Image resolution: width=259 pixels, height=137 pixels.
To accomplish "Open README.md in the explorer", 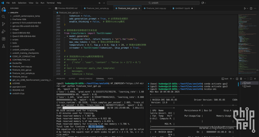I will pos(18,90).
